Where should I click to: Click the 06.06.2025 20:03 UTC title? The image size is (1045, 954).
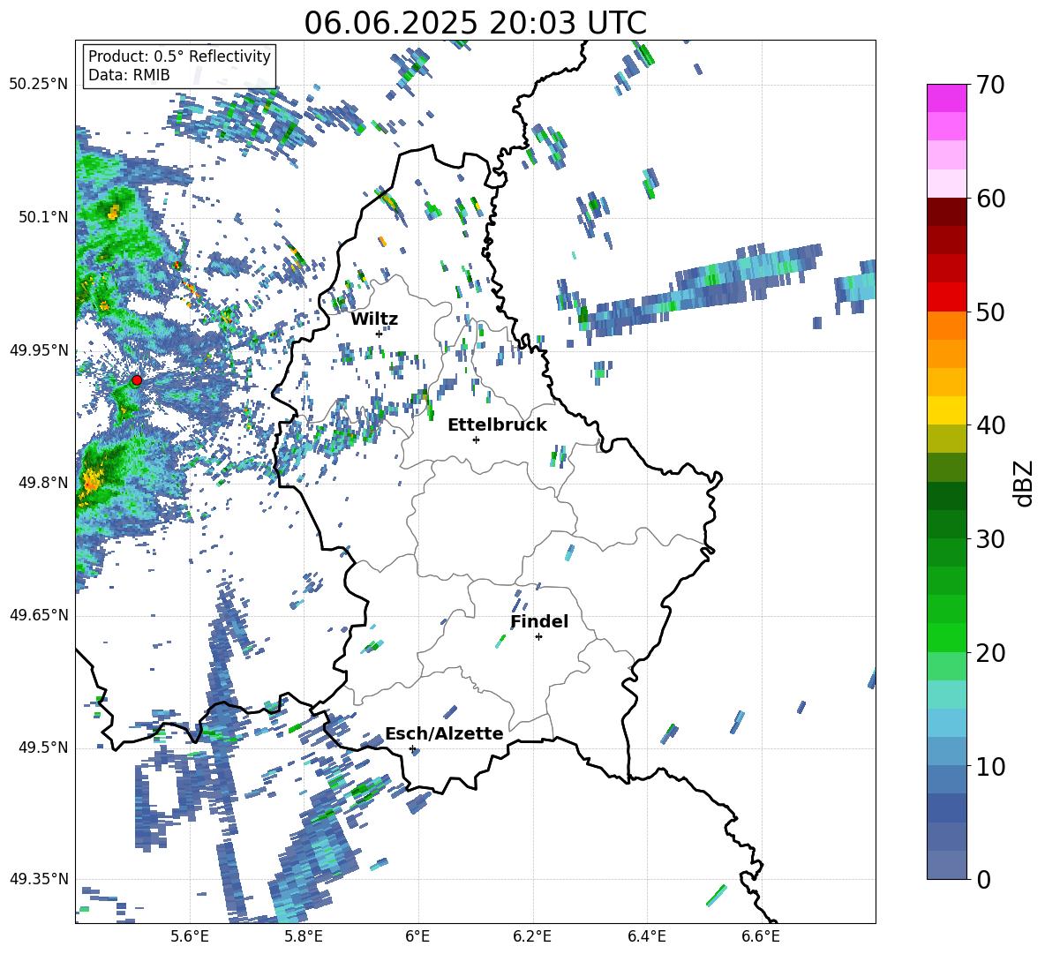(475, 23)
